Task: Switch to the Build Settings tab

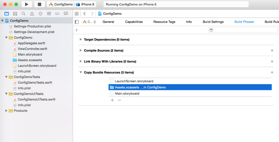Action: click(x=213, y=22)
